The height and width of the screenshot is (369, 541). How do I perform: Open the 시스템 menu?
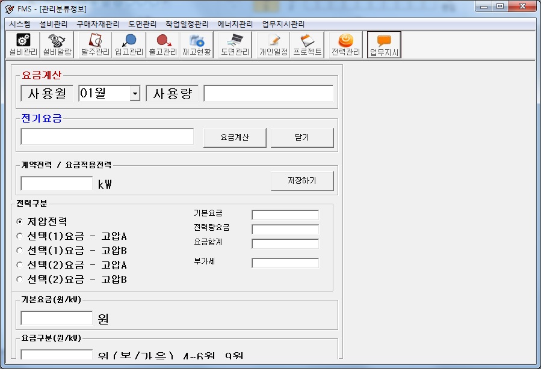pos(20,25)
